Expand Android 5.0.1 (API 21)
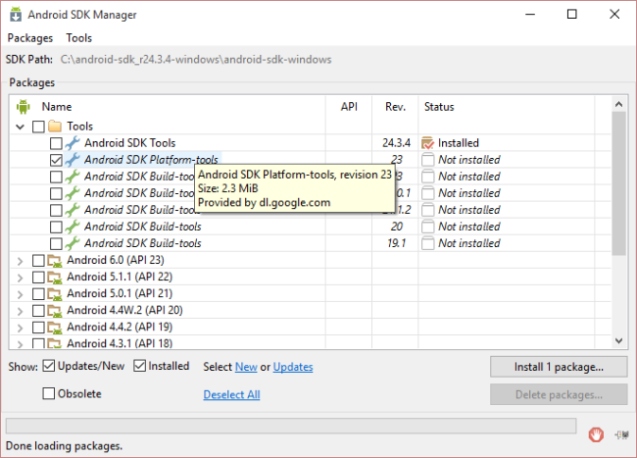This screenshot has height=458, width=637. [x=20, y=294]
